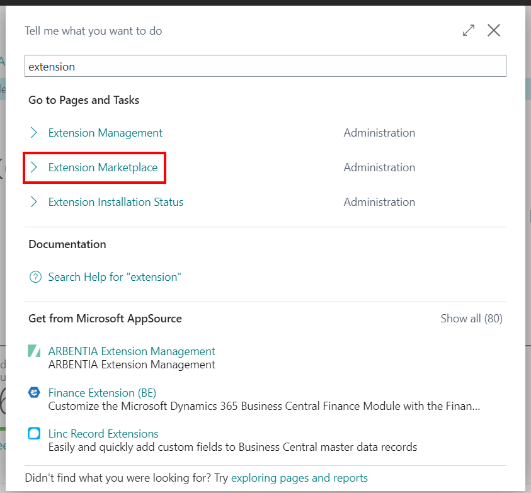Open Linc Record Extensions app

[103, 434]
